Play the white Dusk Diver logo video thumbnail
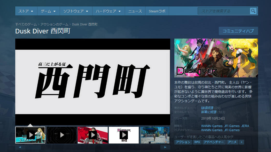Image resolution: width=271 pixels, height=152 pixels. click(x=124, y=135)
